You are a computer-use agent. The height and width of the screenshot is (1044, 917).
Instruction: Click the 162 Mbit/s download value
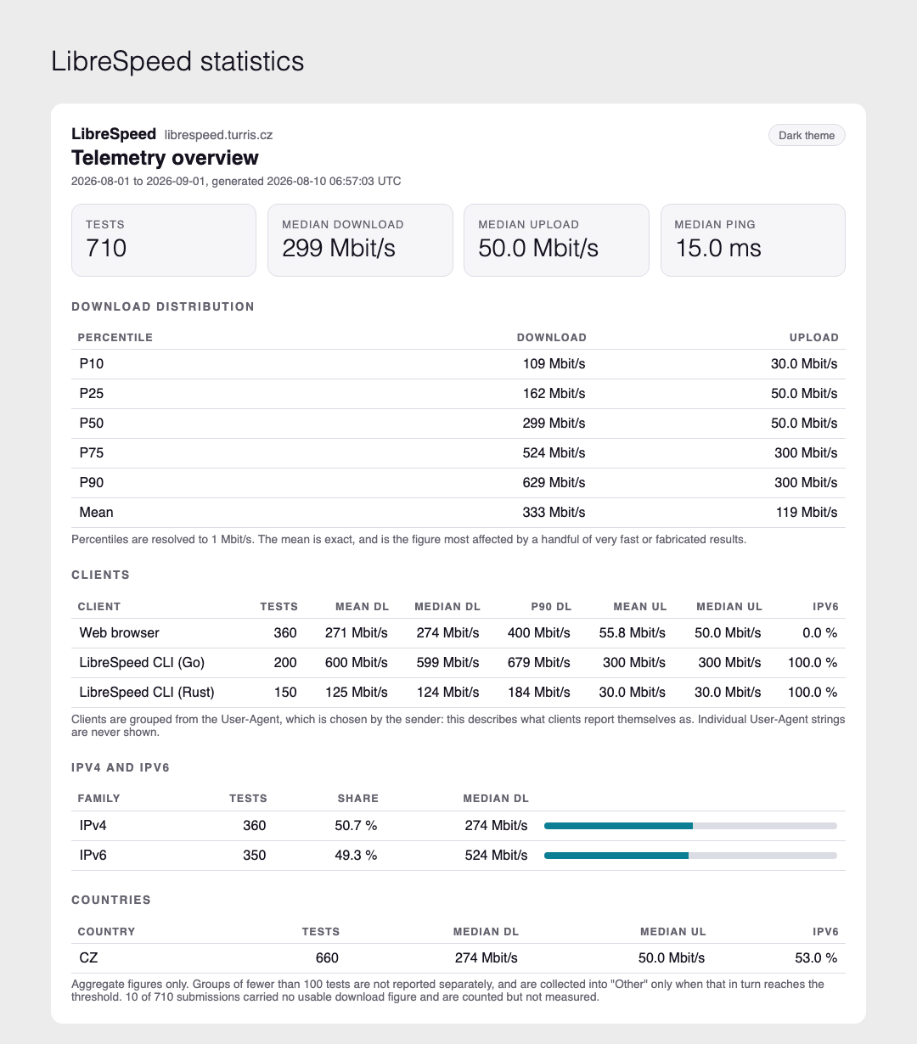(x=554, y=394)
